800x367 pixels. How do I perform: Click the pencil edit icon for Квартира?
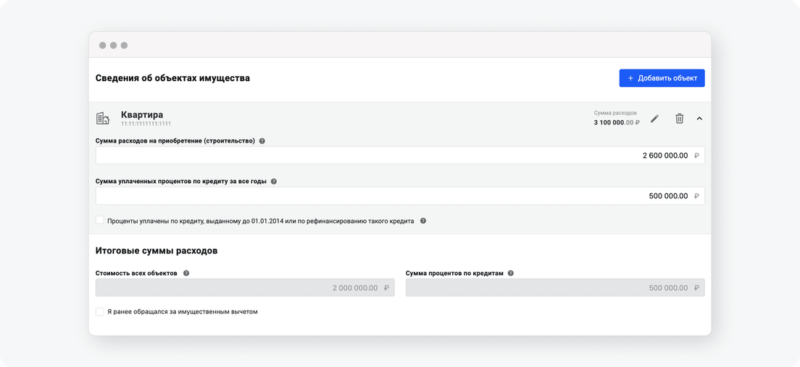click(654, 119)
